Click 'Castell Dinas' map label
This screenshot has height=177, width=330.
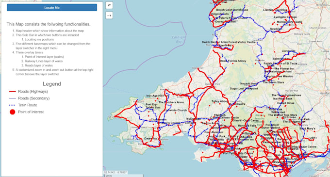(285, 103)
